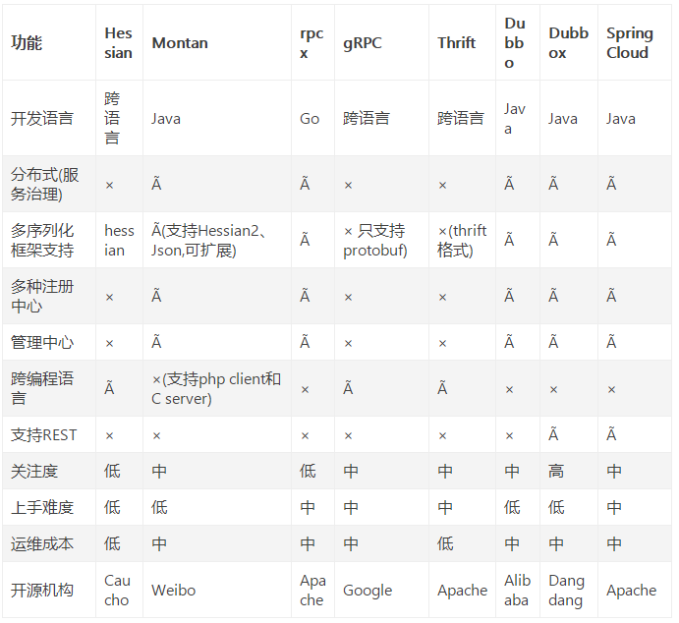
Task: Click the 分布式(服务治理) row label
Action: pos(45,184)
